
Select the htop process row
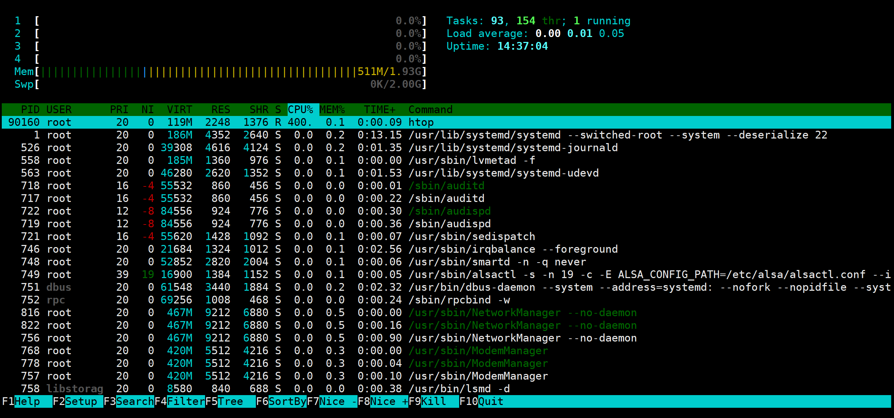(421, 122)
